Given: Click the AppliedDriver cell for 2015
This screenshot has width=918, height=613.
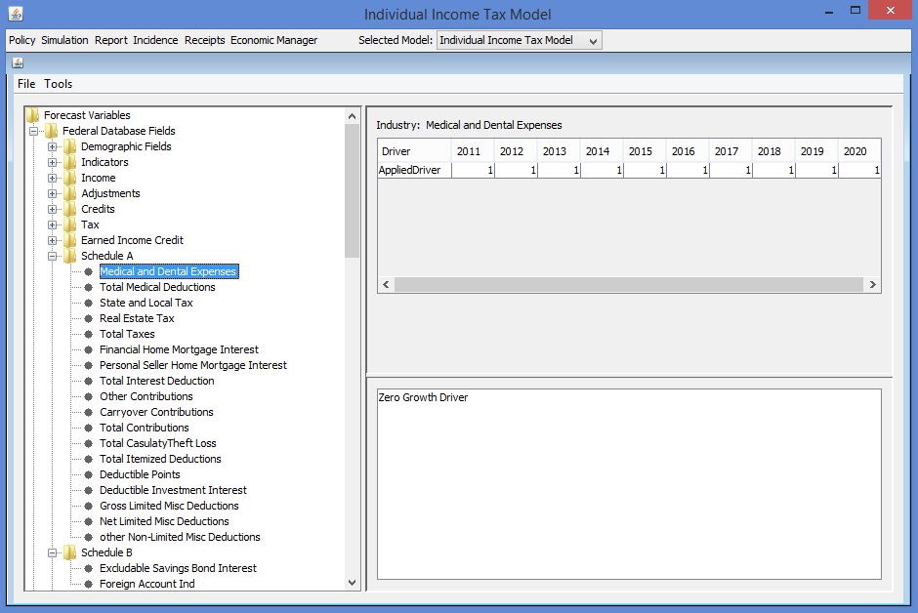Looking at the screenshot, I should (x=645, y=170).
